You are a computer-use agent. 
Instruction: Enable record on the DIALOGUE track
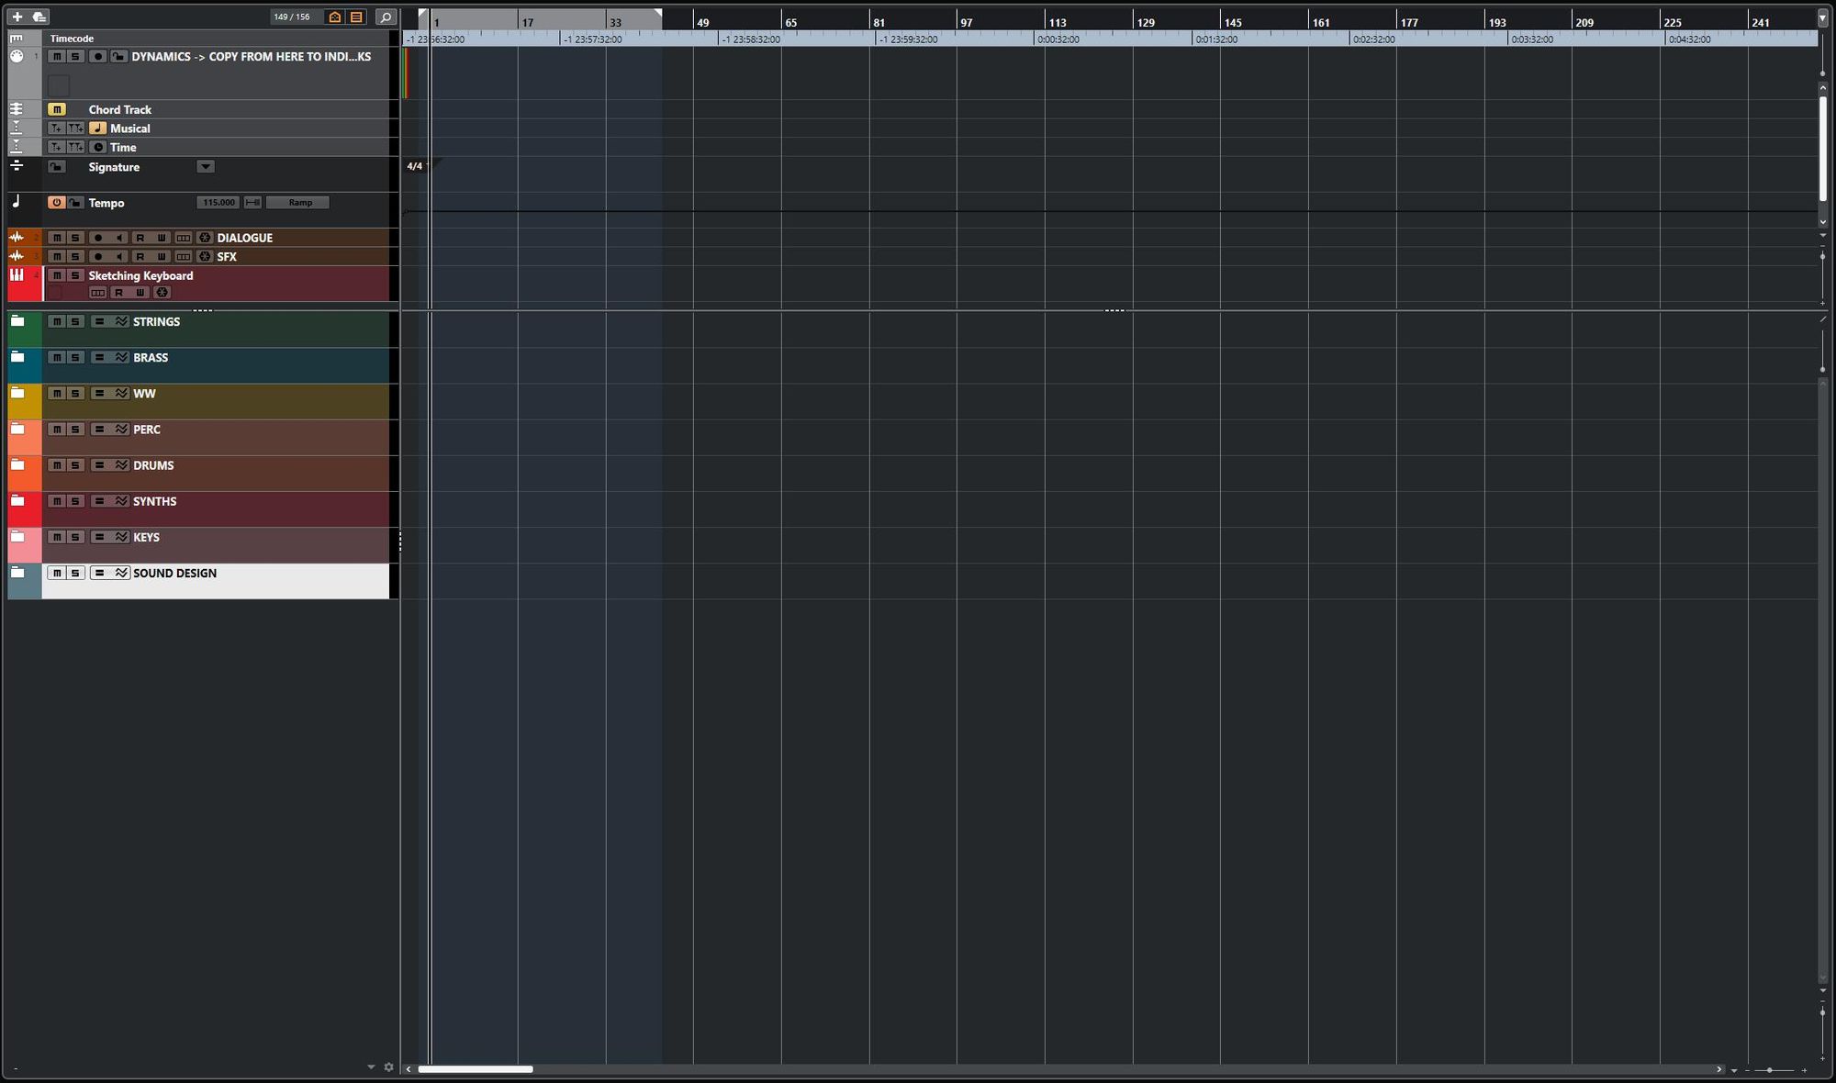98,238
